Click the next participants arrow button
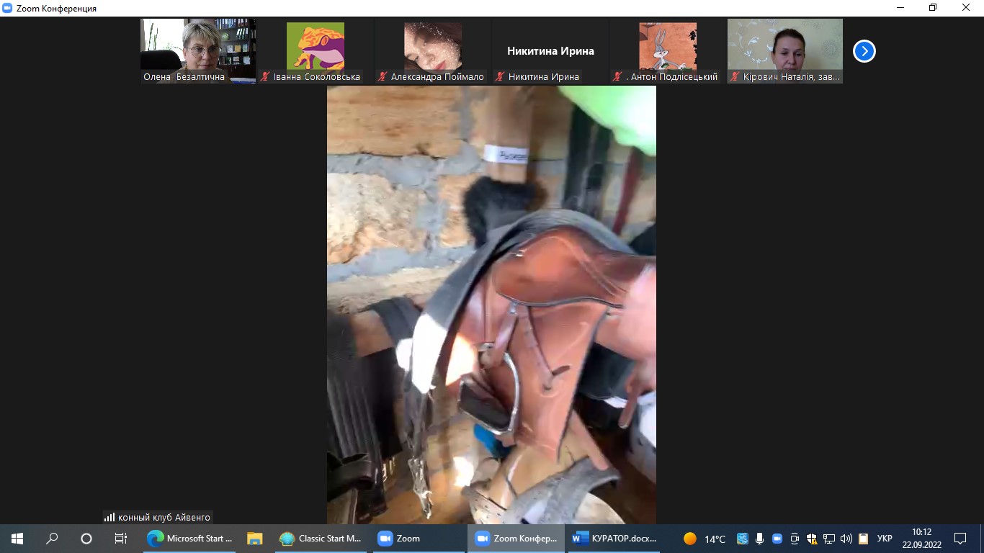 pos(864,51)
